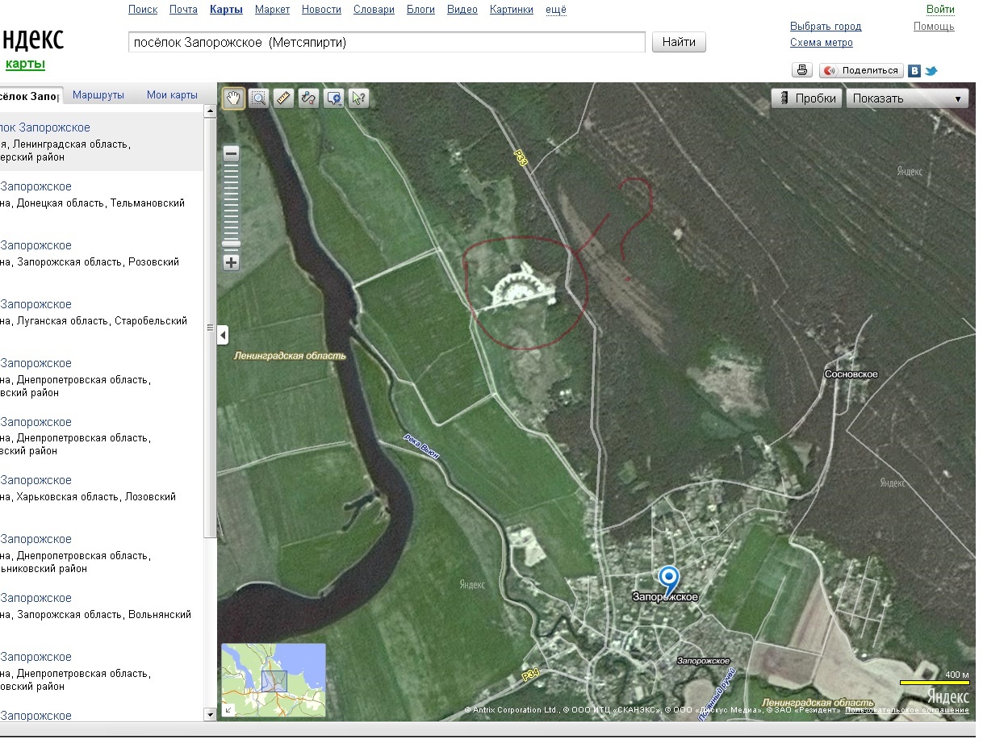Open the Мои карты tab
Viewport: 983px width, 748px height.
point(172,95)
